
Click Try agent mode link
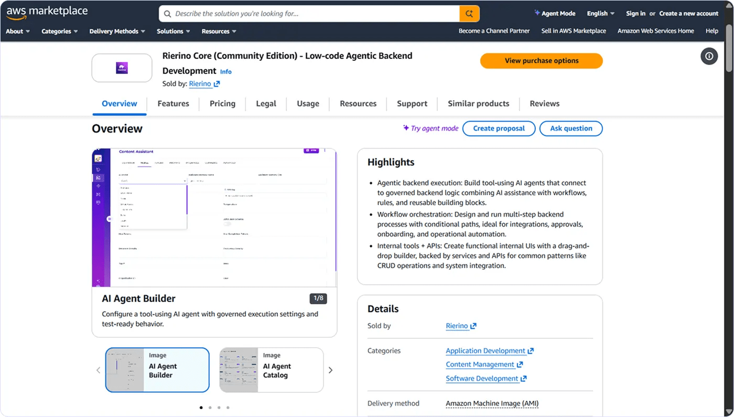click(x=430, y=129)
